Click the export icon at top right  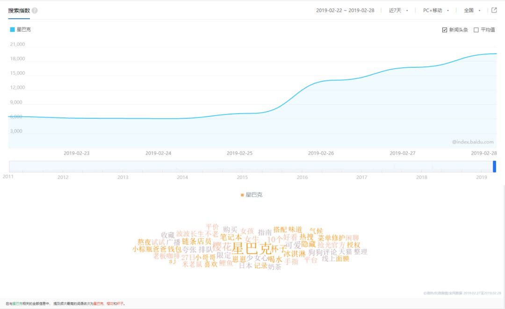pos(494,10)
